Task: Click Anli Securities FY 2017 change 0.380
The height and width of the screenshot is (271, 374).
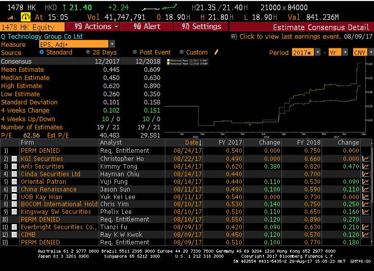Action: coord(272,166)
